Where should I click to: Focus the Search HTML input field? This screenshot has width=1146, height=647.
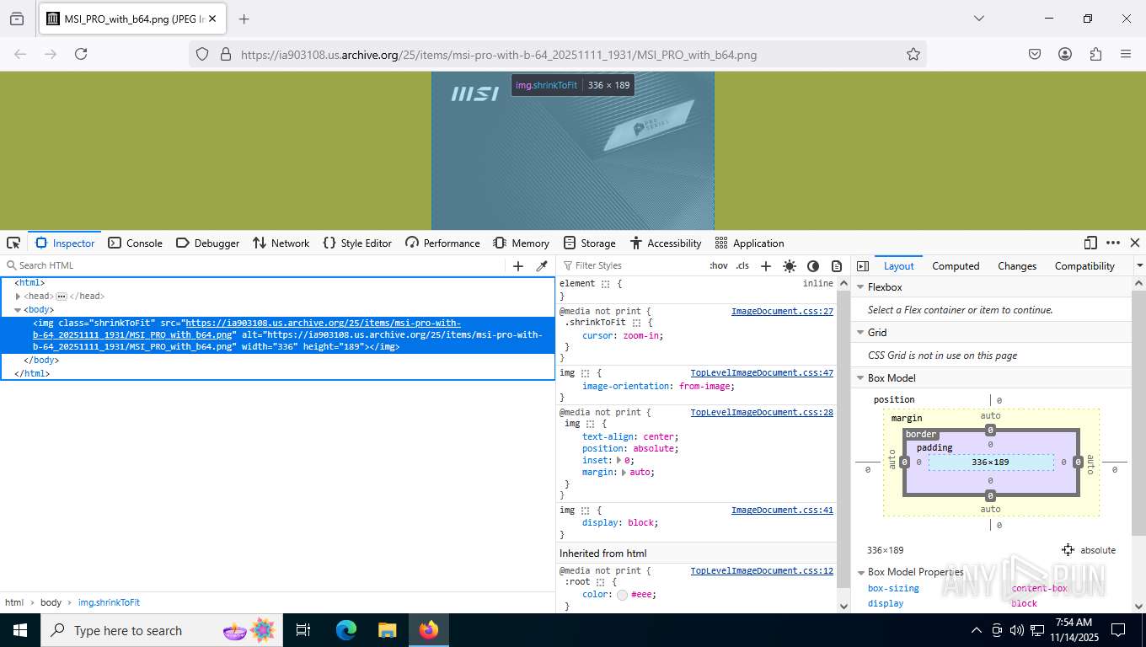pyautogui.click(x=253, y=265)
